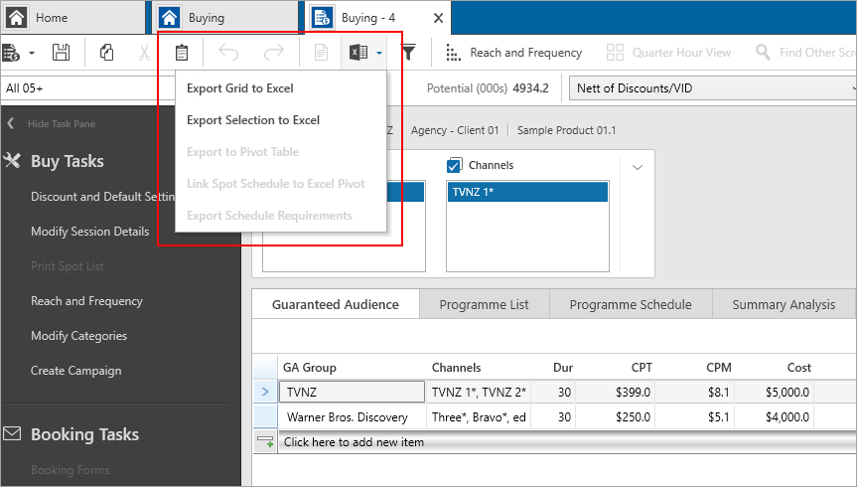Click the Buy Tasks wrench icon

pos(12,161)
